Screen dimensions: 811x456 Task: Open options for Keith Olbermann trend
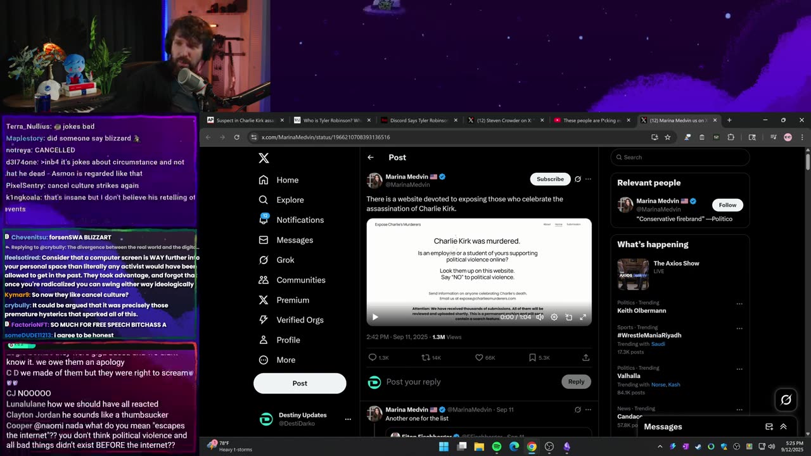point(739,304)
